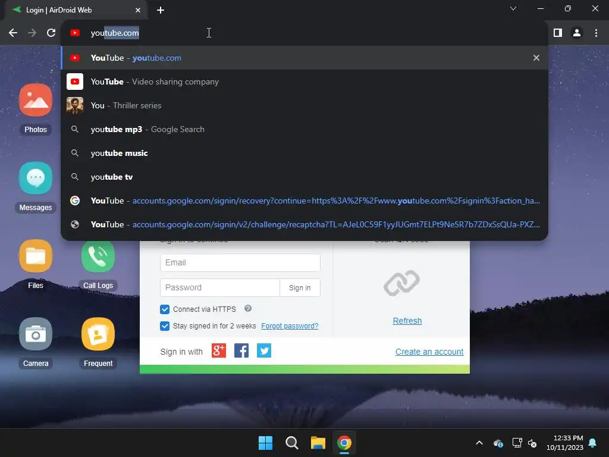The width and height of the screenshot is (609, 457).
Task: Open the Camera app icon
Action: coord(35,334)
